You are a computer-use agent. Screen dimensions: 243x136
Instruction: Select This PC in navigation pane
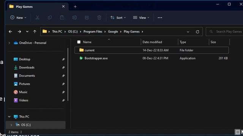24,117
